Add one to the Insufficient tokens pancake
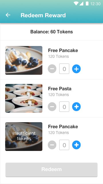This screenshot has height=184, width=103. point(76,145)
